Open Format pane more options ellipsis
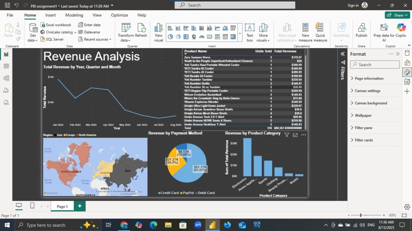The height and width of the screenshot is (231, 412). click(x=391, y=54)
